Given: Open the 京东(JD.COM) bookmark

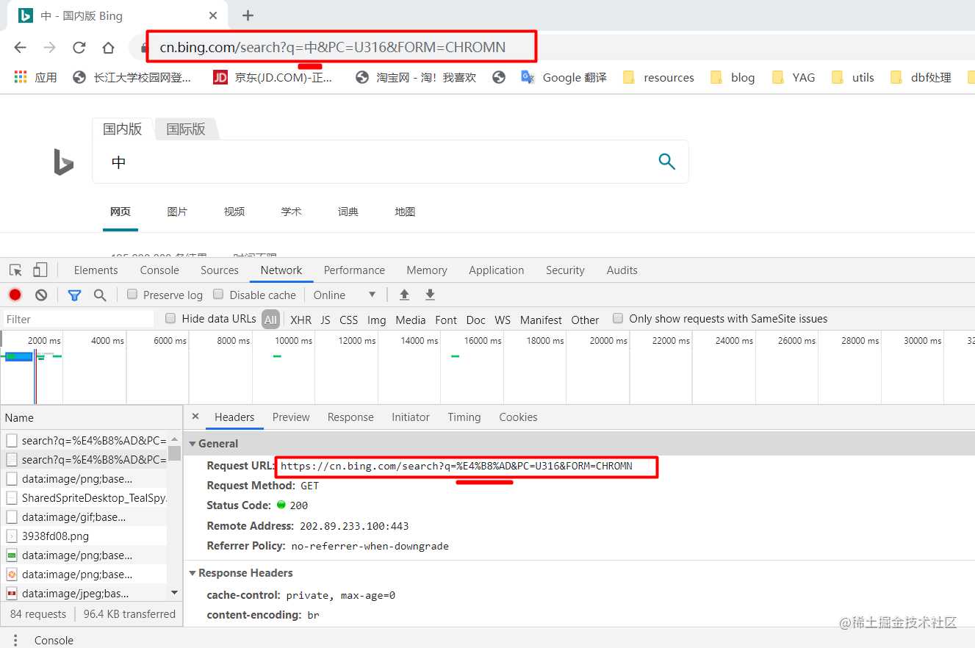Looking at the screenshot, I should click(273, 77).
